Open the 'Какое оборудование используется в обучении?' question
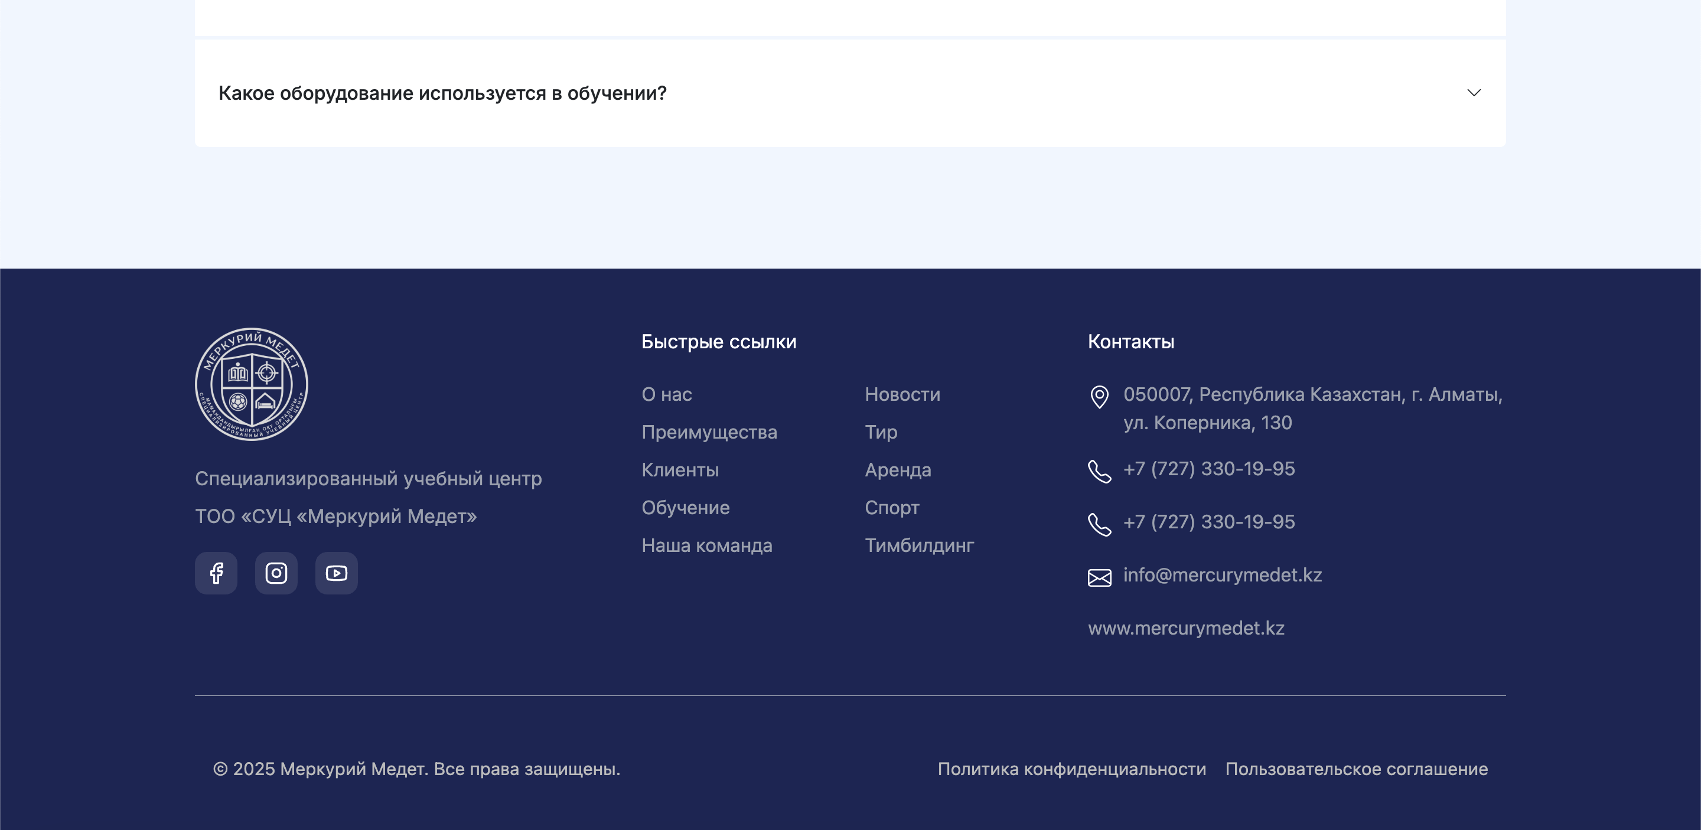Image resolution: width=1701 pixels, height=830 pixels. [x=442, y=93]
